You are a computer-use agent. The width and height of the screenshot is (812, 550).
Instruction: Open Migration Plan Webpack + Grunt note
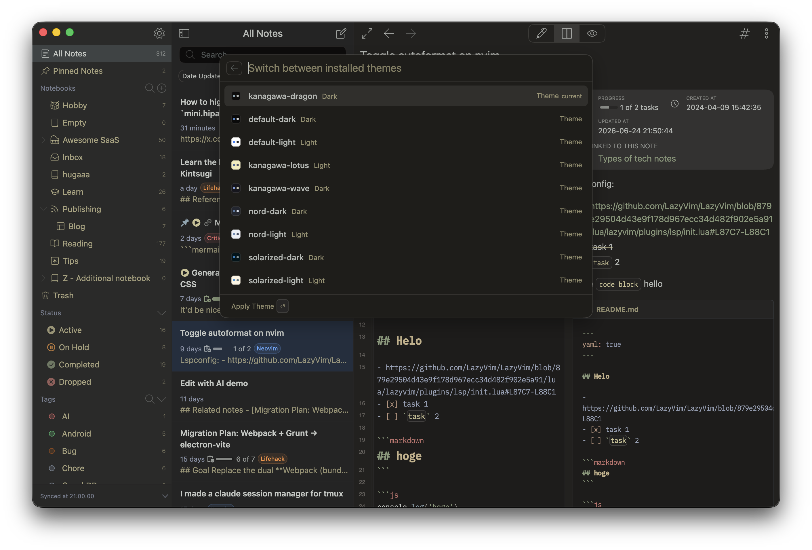pyautogui.click(x=263, y=452)
